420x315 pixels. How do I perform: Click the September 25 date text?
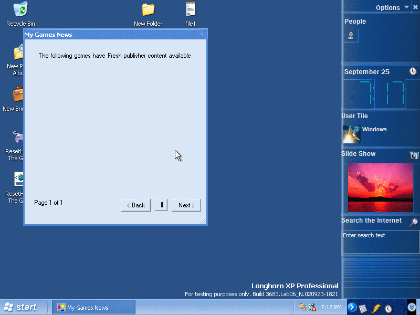coord(366,72)
